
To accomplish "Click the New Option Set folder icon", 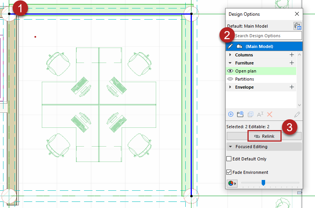I will click(240, 114).
